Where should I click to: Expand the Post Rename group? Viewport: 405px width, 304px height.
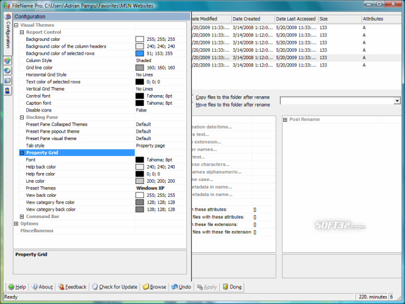point(285,119)
